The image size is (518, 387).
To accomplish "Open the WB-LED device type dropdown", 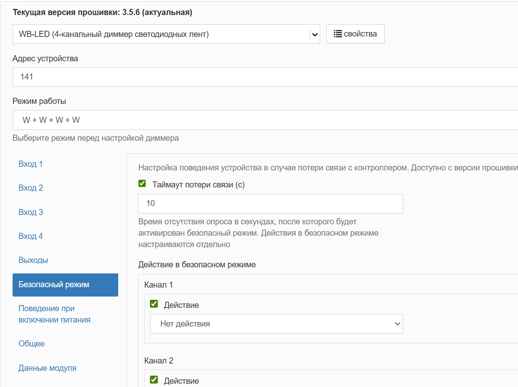I will coord(166,34).
